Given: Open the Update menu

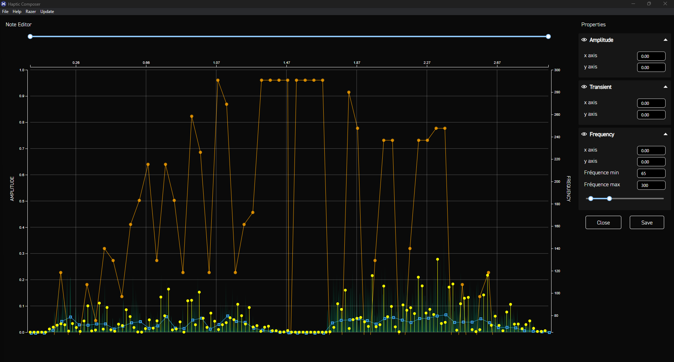Looking at the screenshot, I should click(47, 12).
